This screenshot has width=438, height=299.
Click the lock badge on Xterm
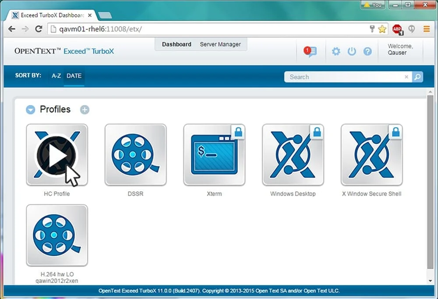pos(238,132)
